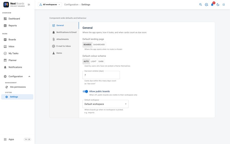Switch to dark mode moon icon
Screen dimensions: 230x144
pos(218,5)
